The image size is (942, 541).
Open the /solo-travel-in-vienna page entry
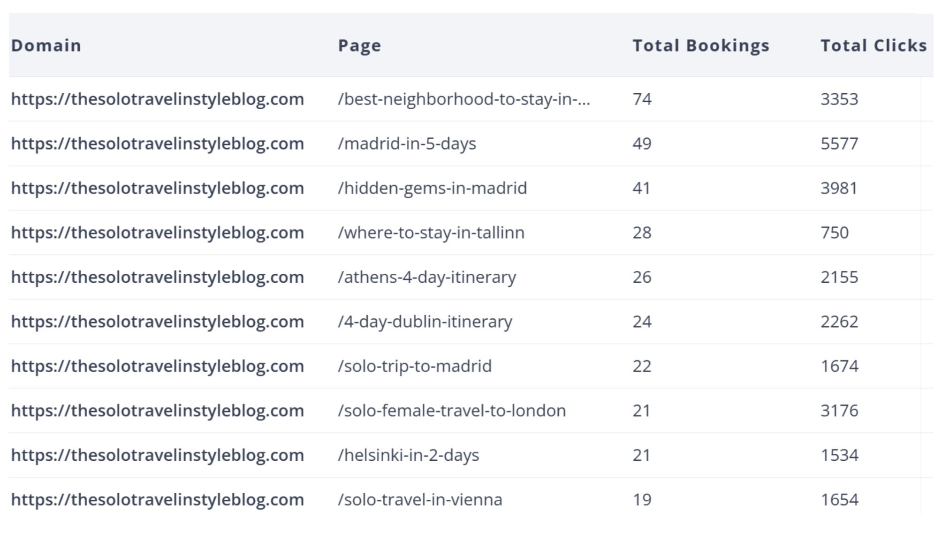(x=420, y=500)
